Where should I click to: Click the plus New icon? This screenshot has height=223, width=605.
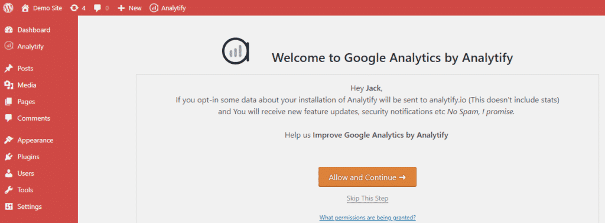click(121, 8)
